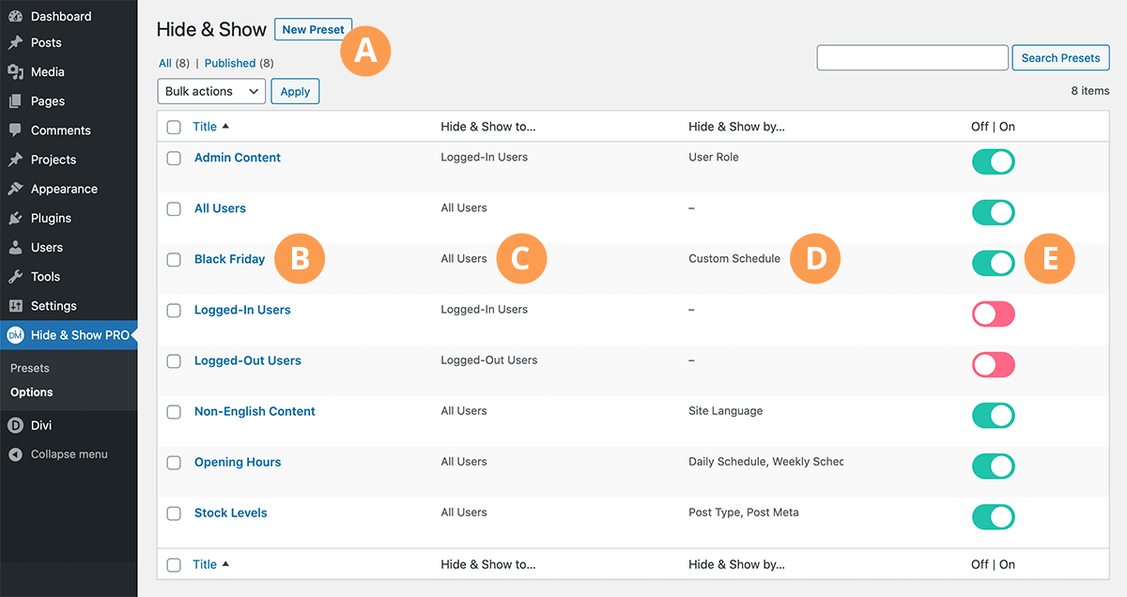Open the Stock Levels preset link
The width and height of the screenshot is (1127, 597).
(231, 513)
